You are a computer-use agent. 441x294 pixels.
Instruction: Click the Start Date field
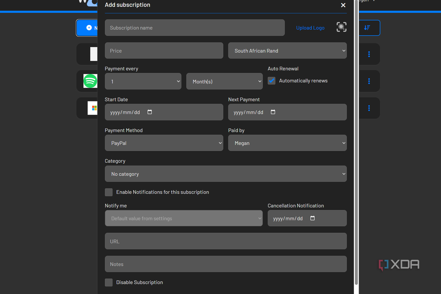tap(164, 112)
